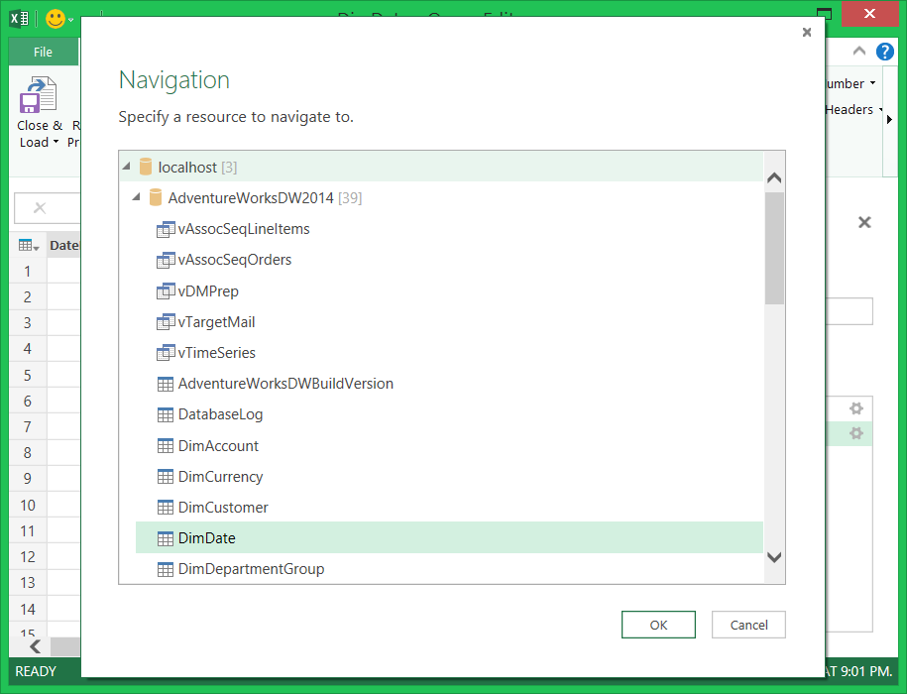Click the DimDate table icon
Screen dimensions: 907x694
point(166,539)
